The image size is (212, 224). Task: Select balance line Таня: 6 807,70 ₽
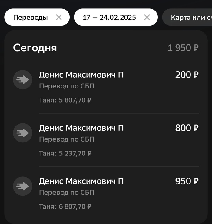click(x=65, y=206)
